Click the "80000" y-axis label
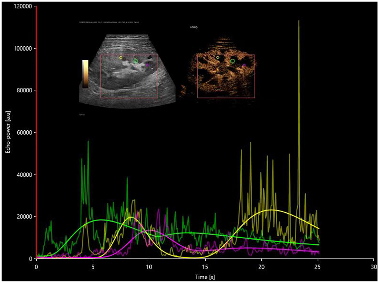Viewport: 379px width, 283px height. point(25,90)
